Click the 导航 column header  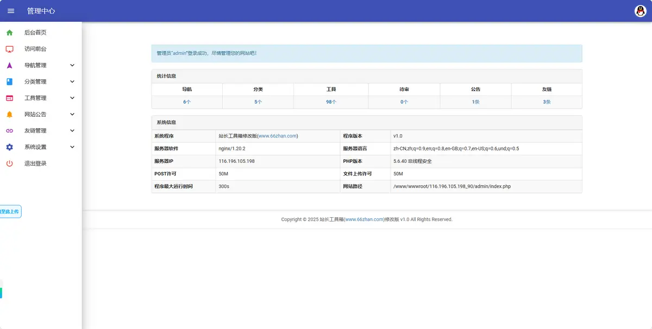tap(187, 89)
